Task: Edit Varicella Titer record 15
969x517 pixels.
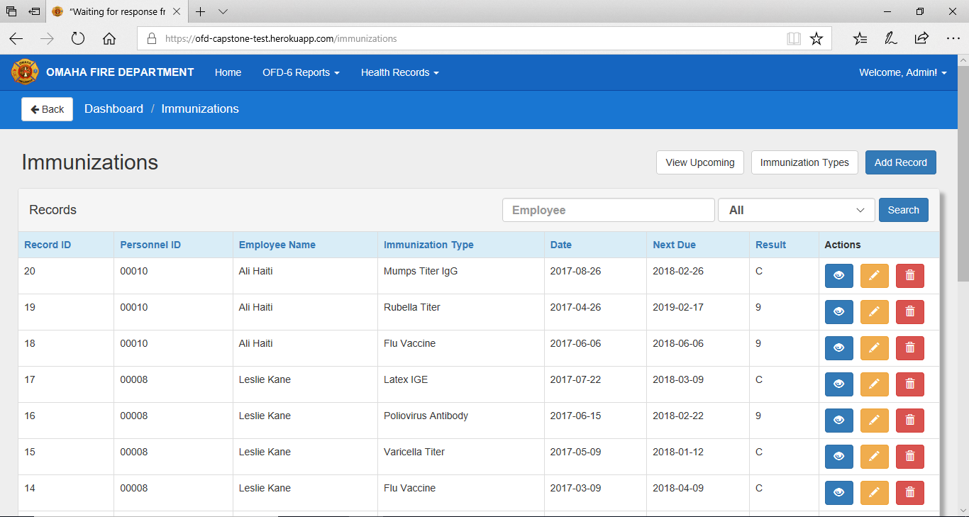Action: tap(875, 457)
